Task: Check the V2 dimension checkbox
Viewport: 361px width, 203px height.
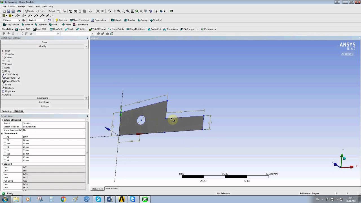Action: click(5, 157)
